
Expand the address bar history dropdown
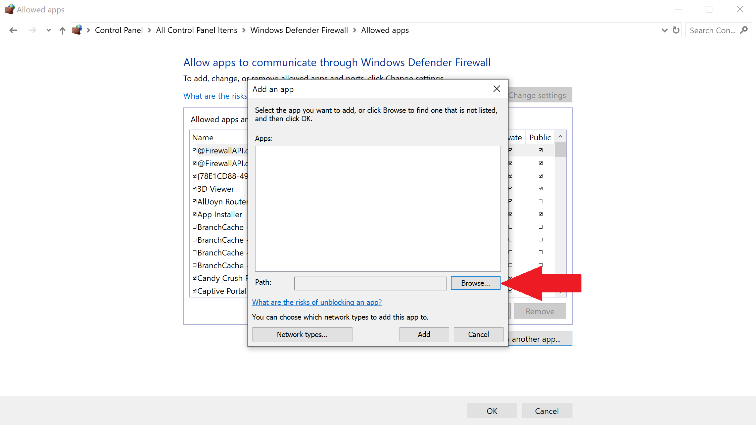(664, 30)
